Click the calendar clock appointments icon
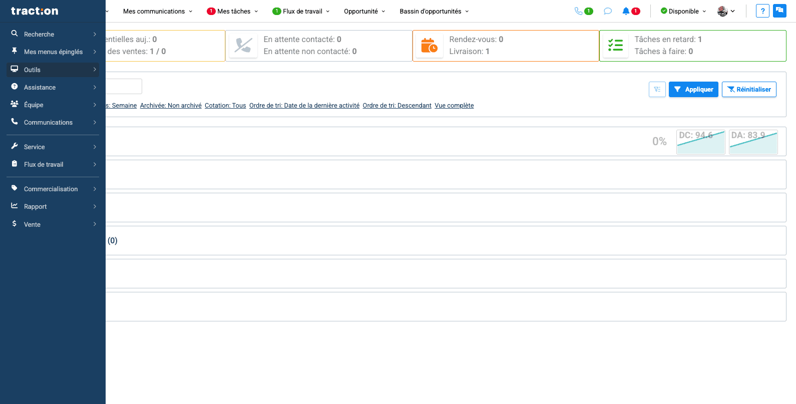 [429, 46]
